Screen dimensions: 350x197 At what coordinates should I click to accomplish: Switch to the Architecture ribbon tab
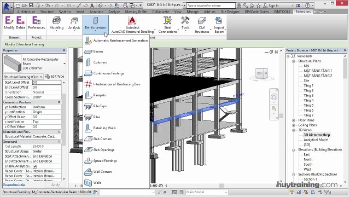pos(26,11)
